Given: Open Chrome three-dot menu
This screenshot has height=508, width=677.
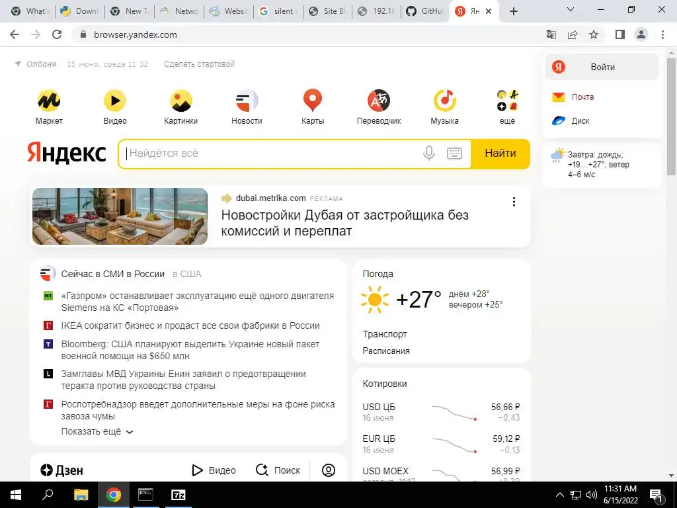Looking at the screenshot, I should (x=662, y=34).
